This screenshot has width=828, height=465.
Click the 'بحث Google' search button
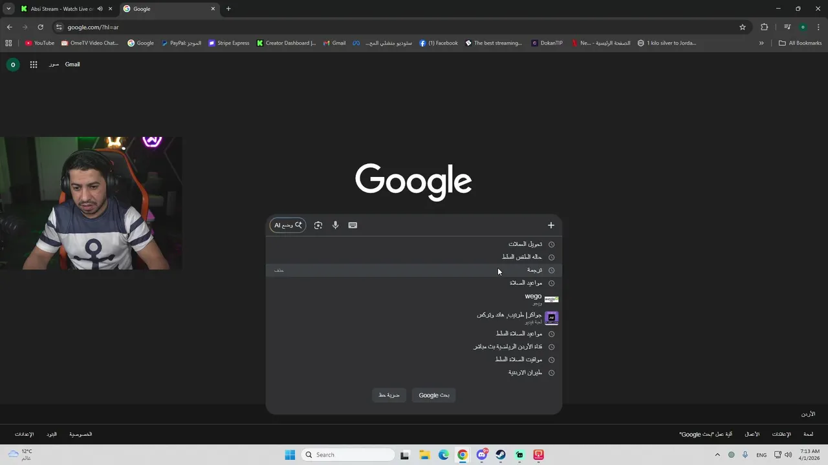pyautogui.click(x=434, y=395)
